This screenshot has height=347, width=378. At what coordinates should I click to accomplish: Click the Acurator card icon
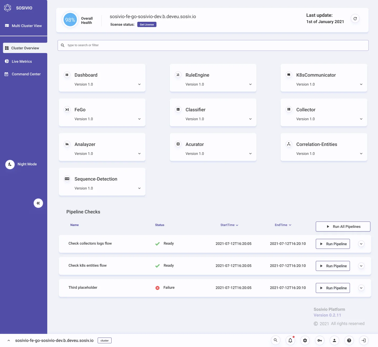pyautogui.click(x=178, y=144)
